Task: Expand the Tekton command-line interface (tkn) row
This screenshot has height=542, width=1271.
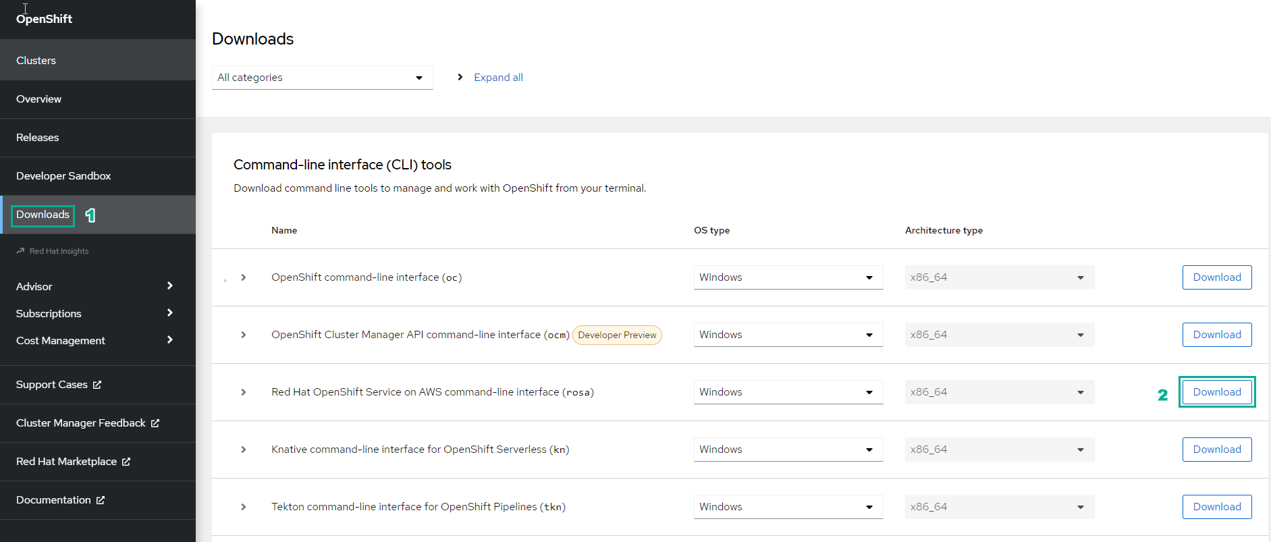Action: (x=244, y=507)
